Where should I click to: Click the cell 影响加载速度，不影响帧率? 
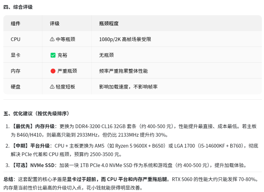coord(128,87)
